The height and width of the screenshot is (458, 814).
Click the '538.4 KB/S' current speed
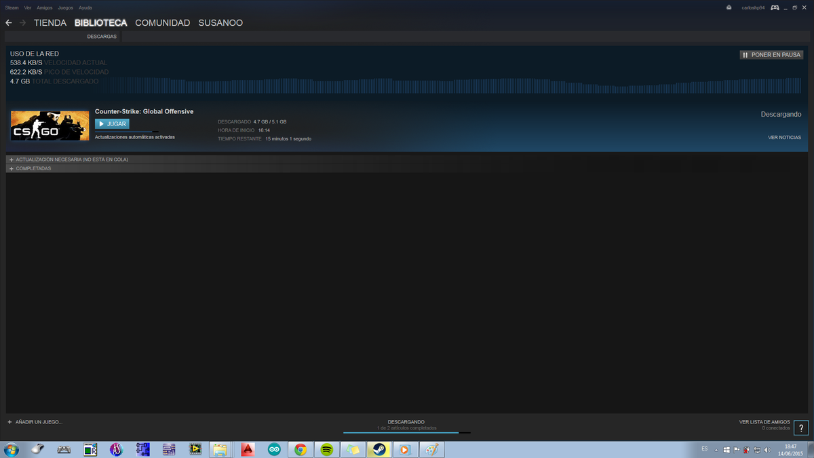click(x=26, y=62)
